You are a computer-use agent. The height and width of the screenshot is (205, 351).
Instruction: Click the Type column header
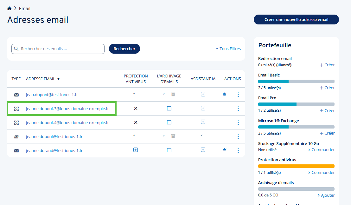(x=16, y=79)
